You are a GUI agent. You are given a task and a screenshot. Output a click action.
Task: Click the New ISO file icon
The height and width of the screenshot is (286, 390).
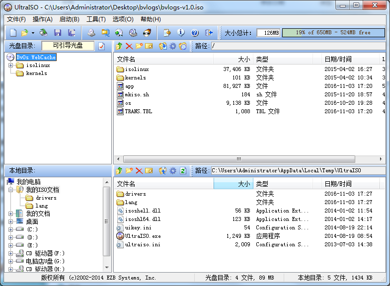13,33
